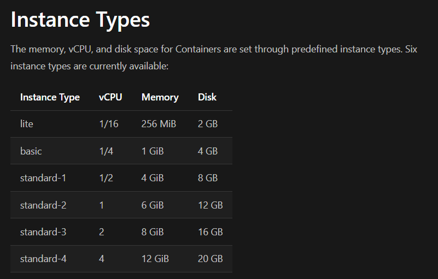Click the Memory column header
438x279 pixels.
160,97
